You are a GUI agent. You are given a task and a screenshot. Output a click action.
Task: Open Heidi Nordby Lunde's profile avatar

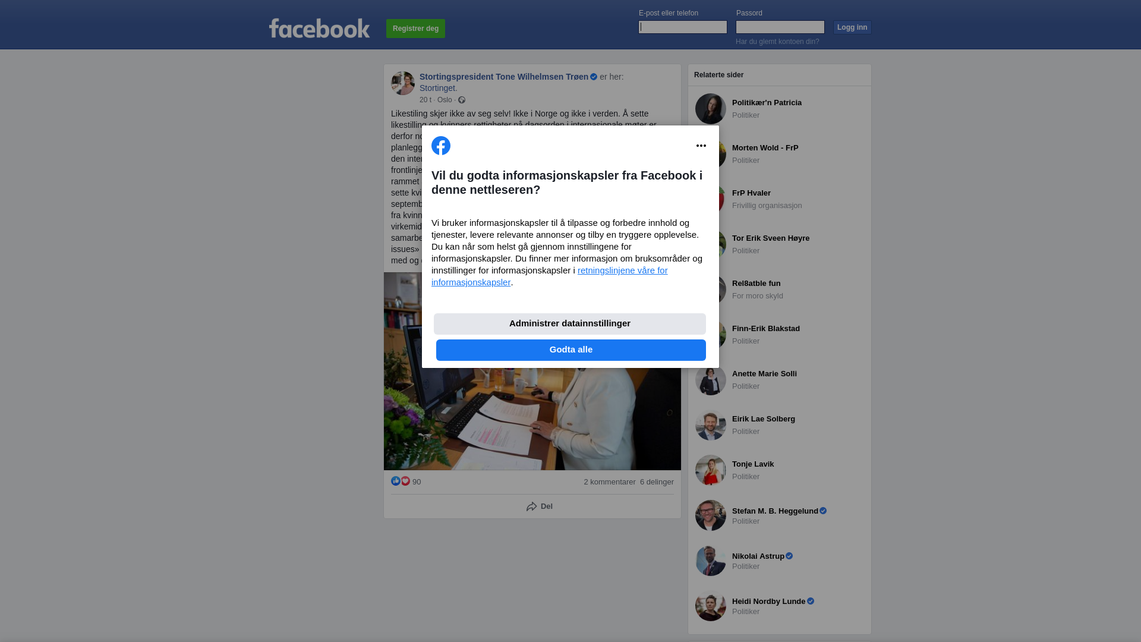pyautogui.click(x=711, y=606)
